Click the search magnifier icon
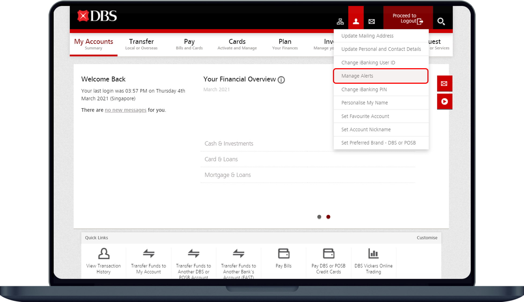 pos(441,21)
